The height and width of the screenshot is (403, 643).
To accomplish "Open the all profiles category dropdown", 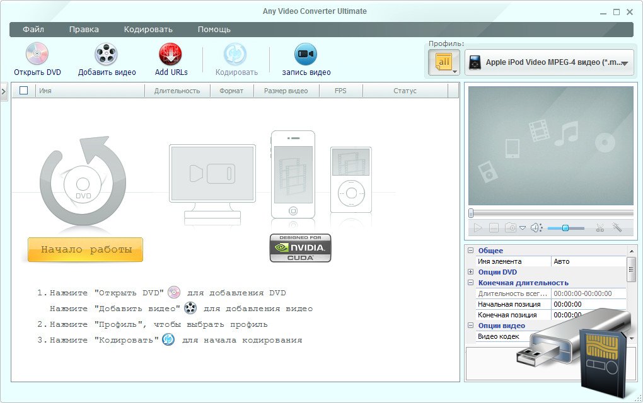I will [x=444, y=62].
